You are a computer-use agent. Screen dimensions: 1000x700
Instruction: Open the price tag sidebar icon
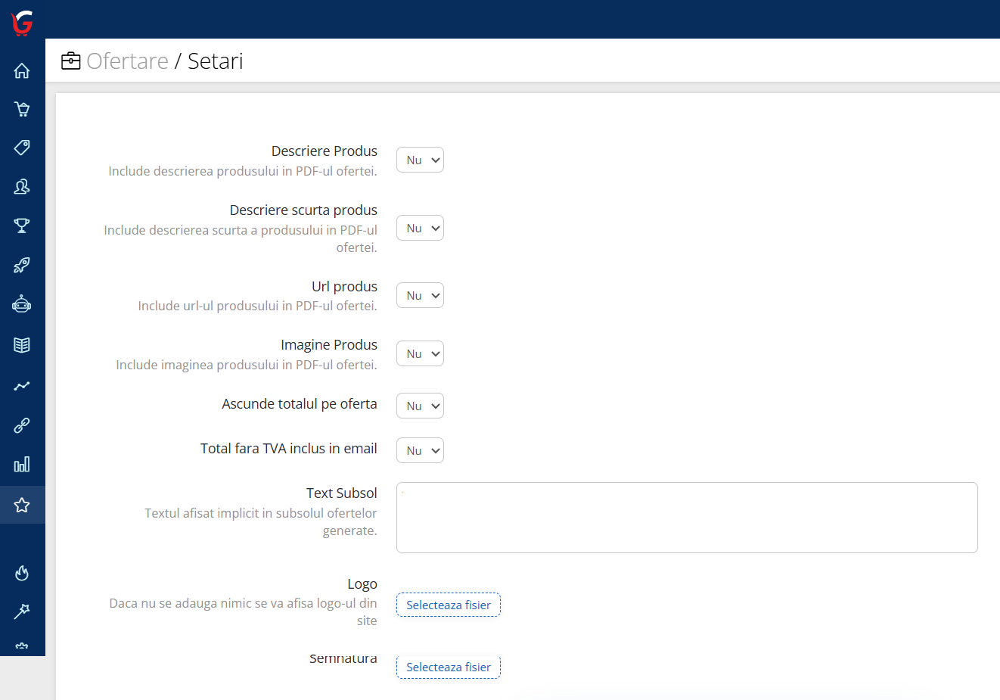[x=22, y=147]
